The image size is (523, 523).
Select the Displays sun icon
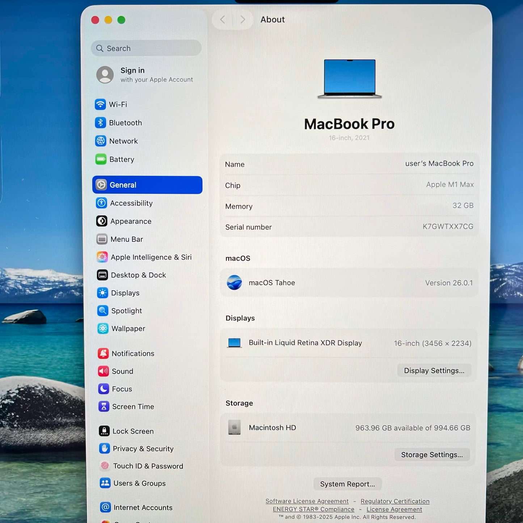[x=103, y=293]
